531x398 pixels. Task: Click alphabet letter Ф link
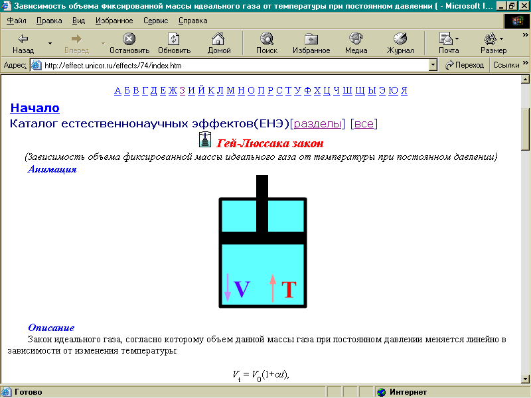307,90
